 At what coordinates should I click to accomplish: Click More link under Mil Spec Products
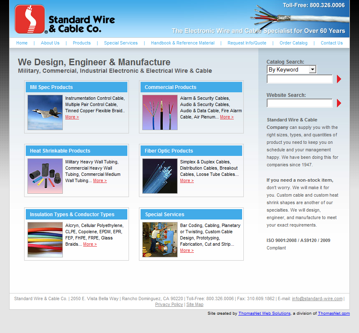click(72, 117)
